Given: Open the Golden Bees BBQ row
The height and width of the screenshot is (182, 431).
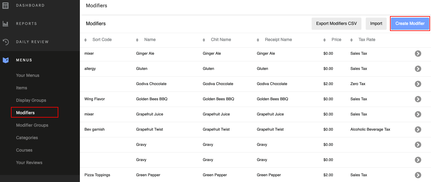Looking at the screenshot, I should pyautogui.click(x=418, y=99).
